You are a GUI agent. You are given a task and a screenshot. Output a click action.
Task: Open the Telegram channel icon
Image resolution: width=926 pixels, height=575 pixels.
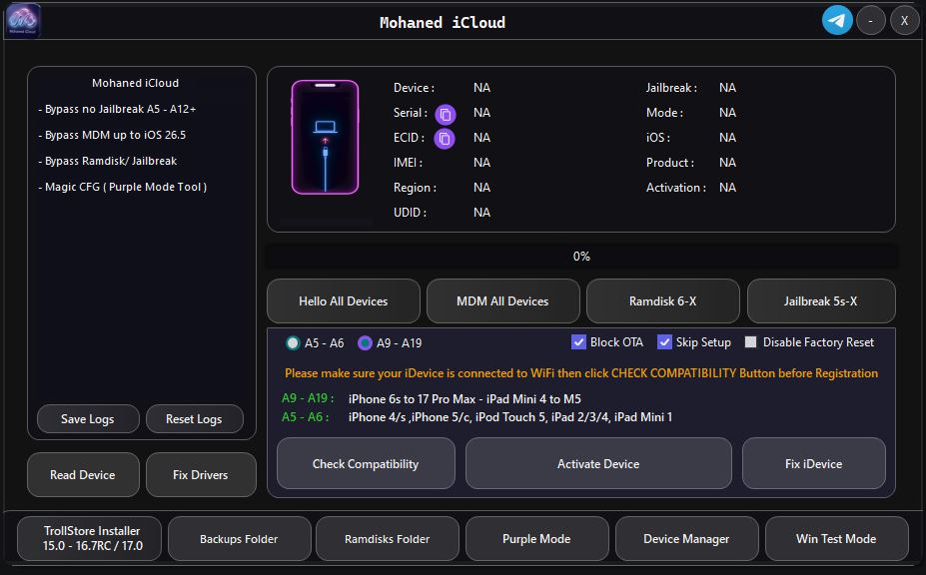coord(837,21)
